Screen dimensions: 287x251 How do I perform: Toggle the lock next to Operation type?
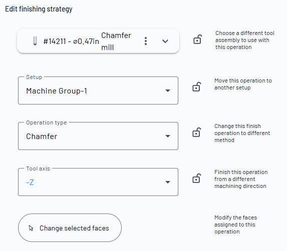pyautogui.click(x=196, y=132)
